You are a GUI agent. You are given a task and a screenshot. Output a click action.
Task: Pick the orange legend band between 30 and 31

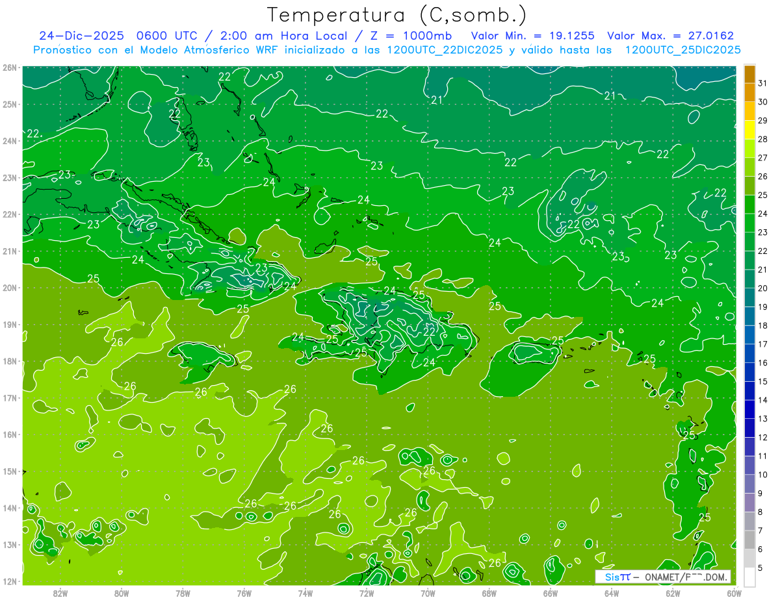coord(749,92)
